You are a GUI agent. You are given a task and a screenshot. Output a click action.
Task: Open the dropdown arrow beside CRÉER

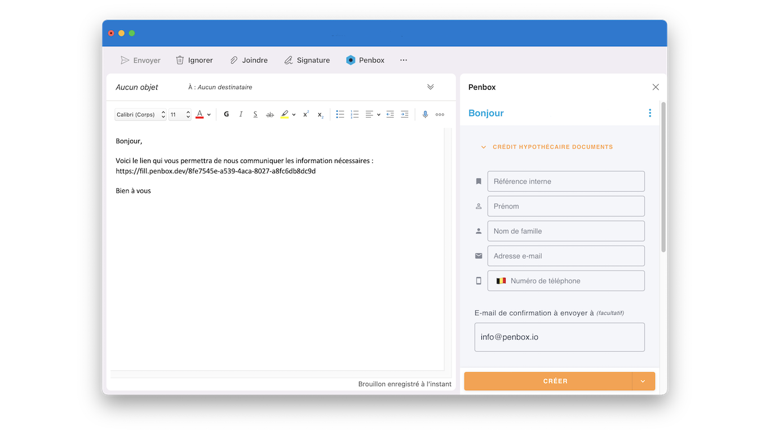click(x=643, y=381)
